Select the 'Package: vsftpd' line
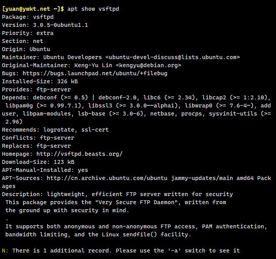The height and width of the screenshot is (259, 276). click(28, 17)
